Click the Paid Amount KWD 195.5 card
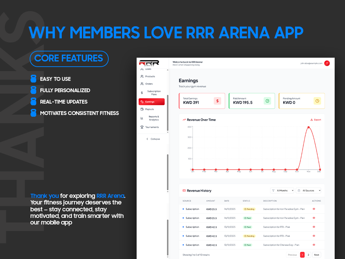This screenshot has height=259, width=345. (252, 101)
